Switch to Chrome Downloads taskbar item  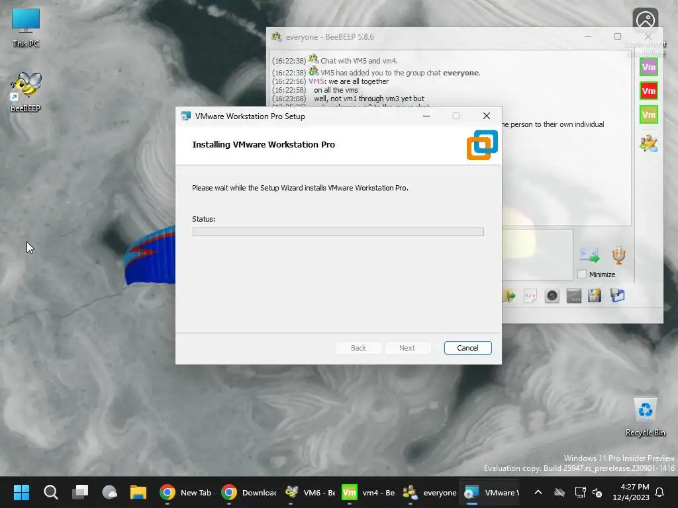tap(248, 492)
